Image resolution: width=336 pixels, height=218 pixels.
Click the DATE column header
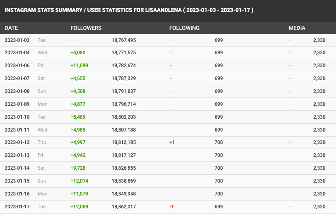point(11,28)
